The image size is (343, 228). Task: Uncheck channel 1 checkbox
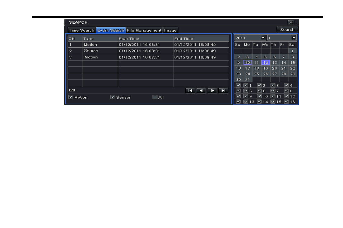[246, 85]
